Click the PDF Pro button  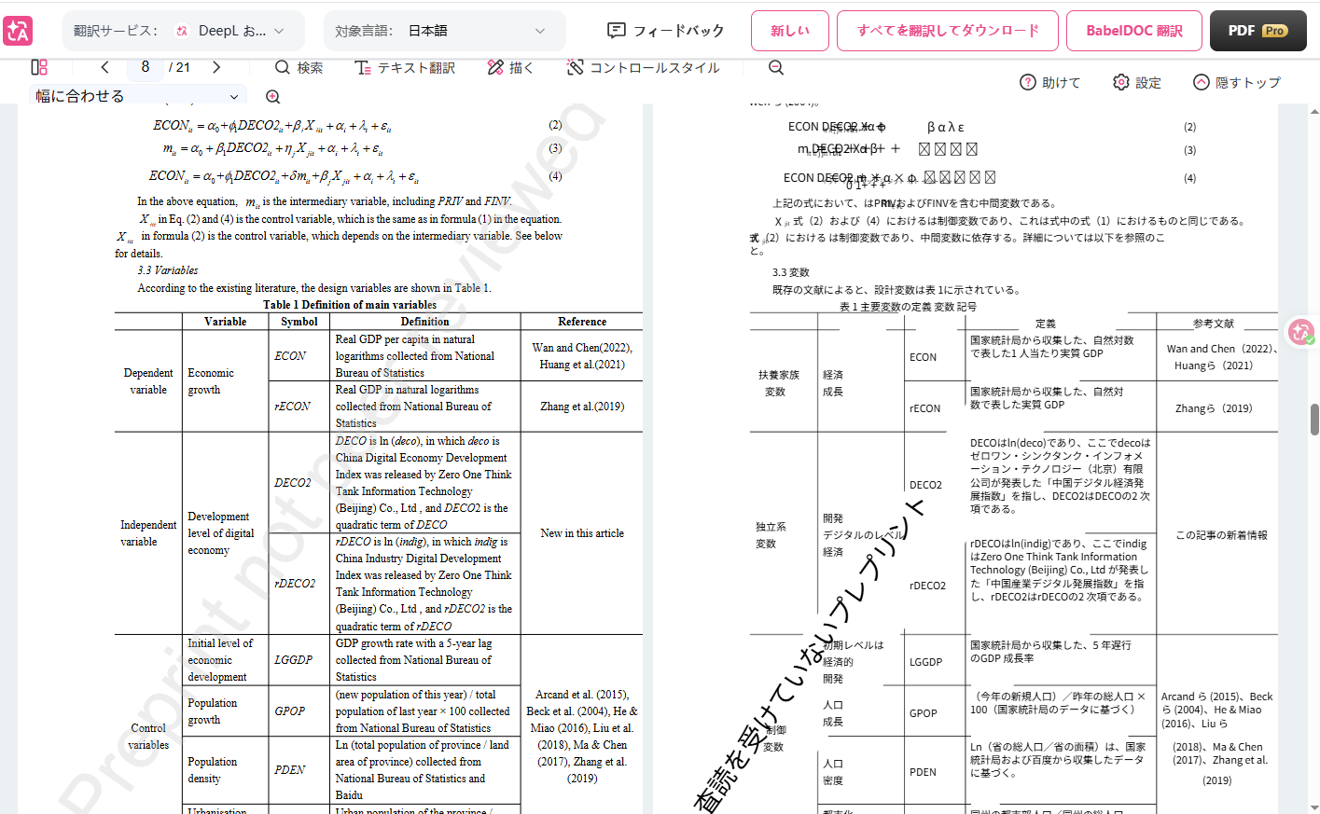click(x=1258, y=31)
